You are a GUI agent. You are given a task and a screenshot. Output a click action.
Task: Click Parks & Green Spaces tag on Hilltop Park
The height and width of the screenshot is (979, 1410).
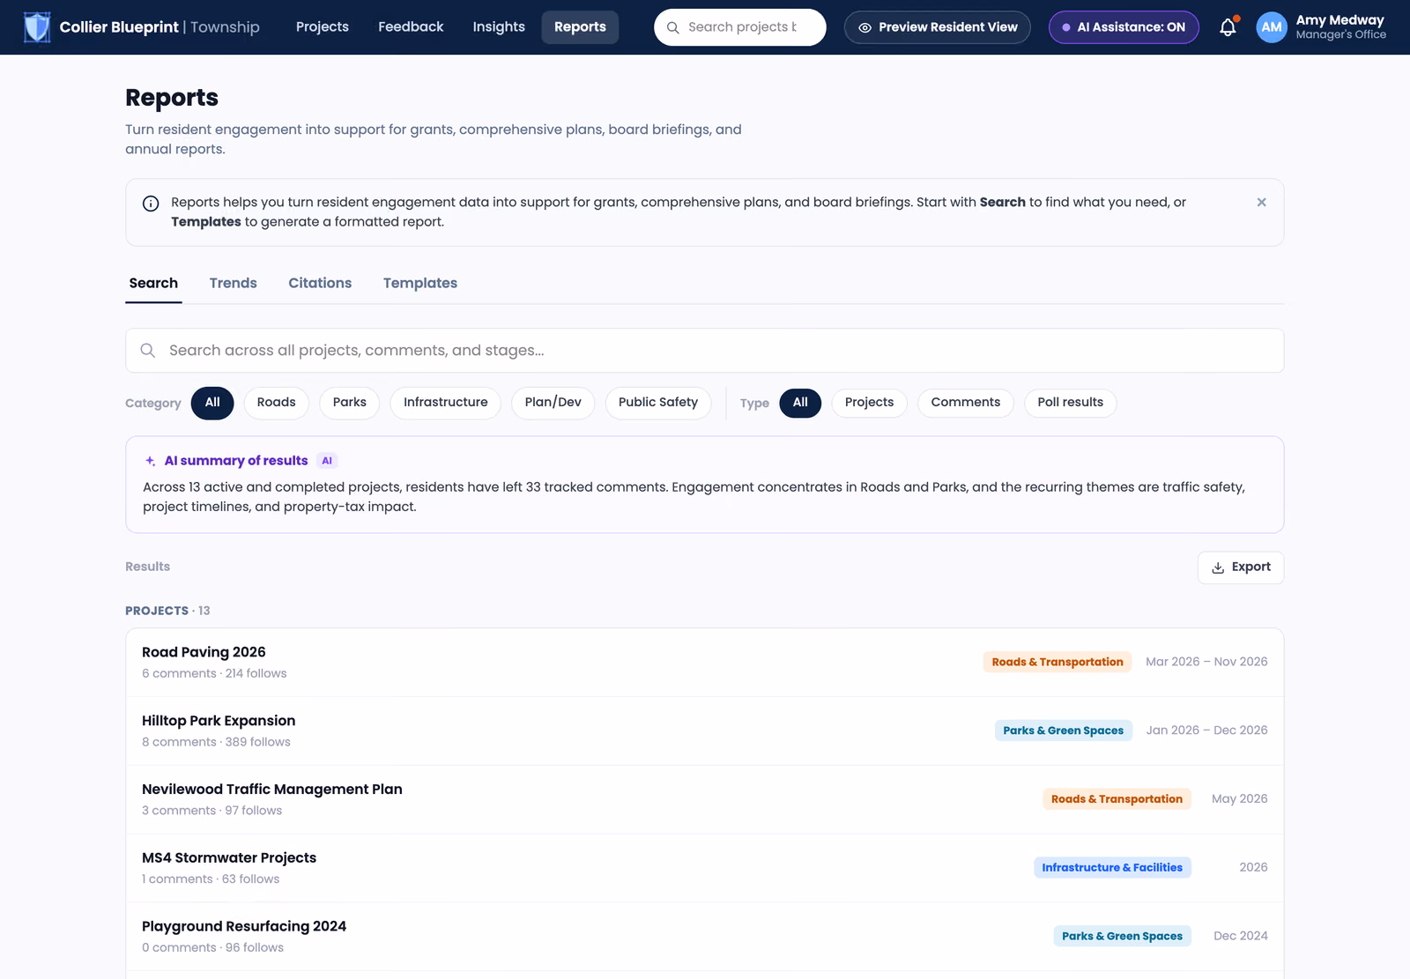(x=1063, y=731)
